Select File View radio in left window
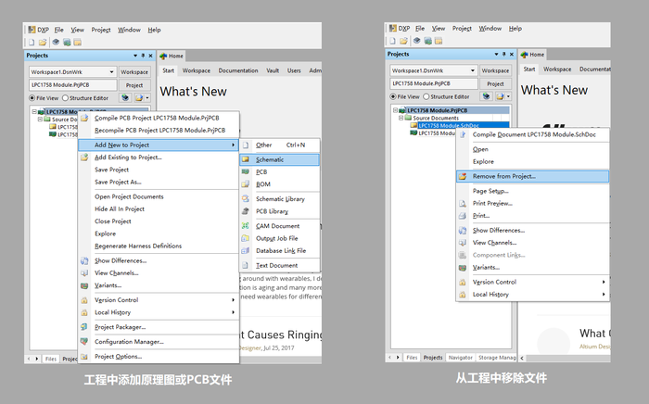This screenshot has width=649, height=404. point(32,98)
